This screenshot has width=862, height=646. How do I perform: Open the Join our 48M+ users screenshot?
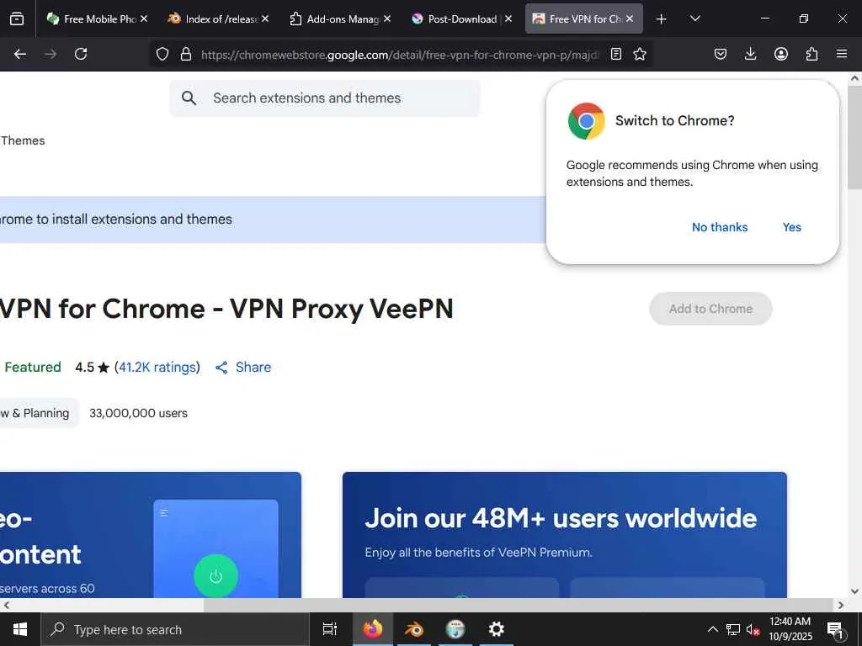coord(565,534)
